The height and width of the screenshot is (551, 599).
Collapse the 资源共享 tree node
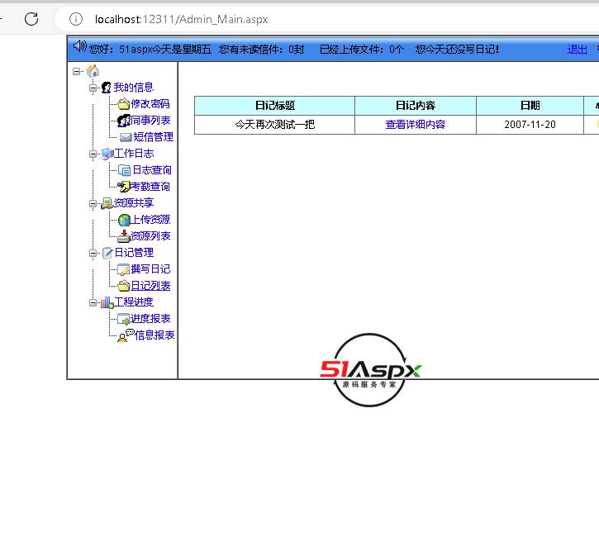(x=93, y=203)
